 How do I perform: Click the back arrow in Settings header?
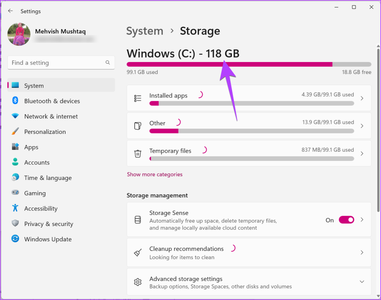click(10, 11)
